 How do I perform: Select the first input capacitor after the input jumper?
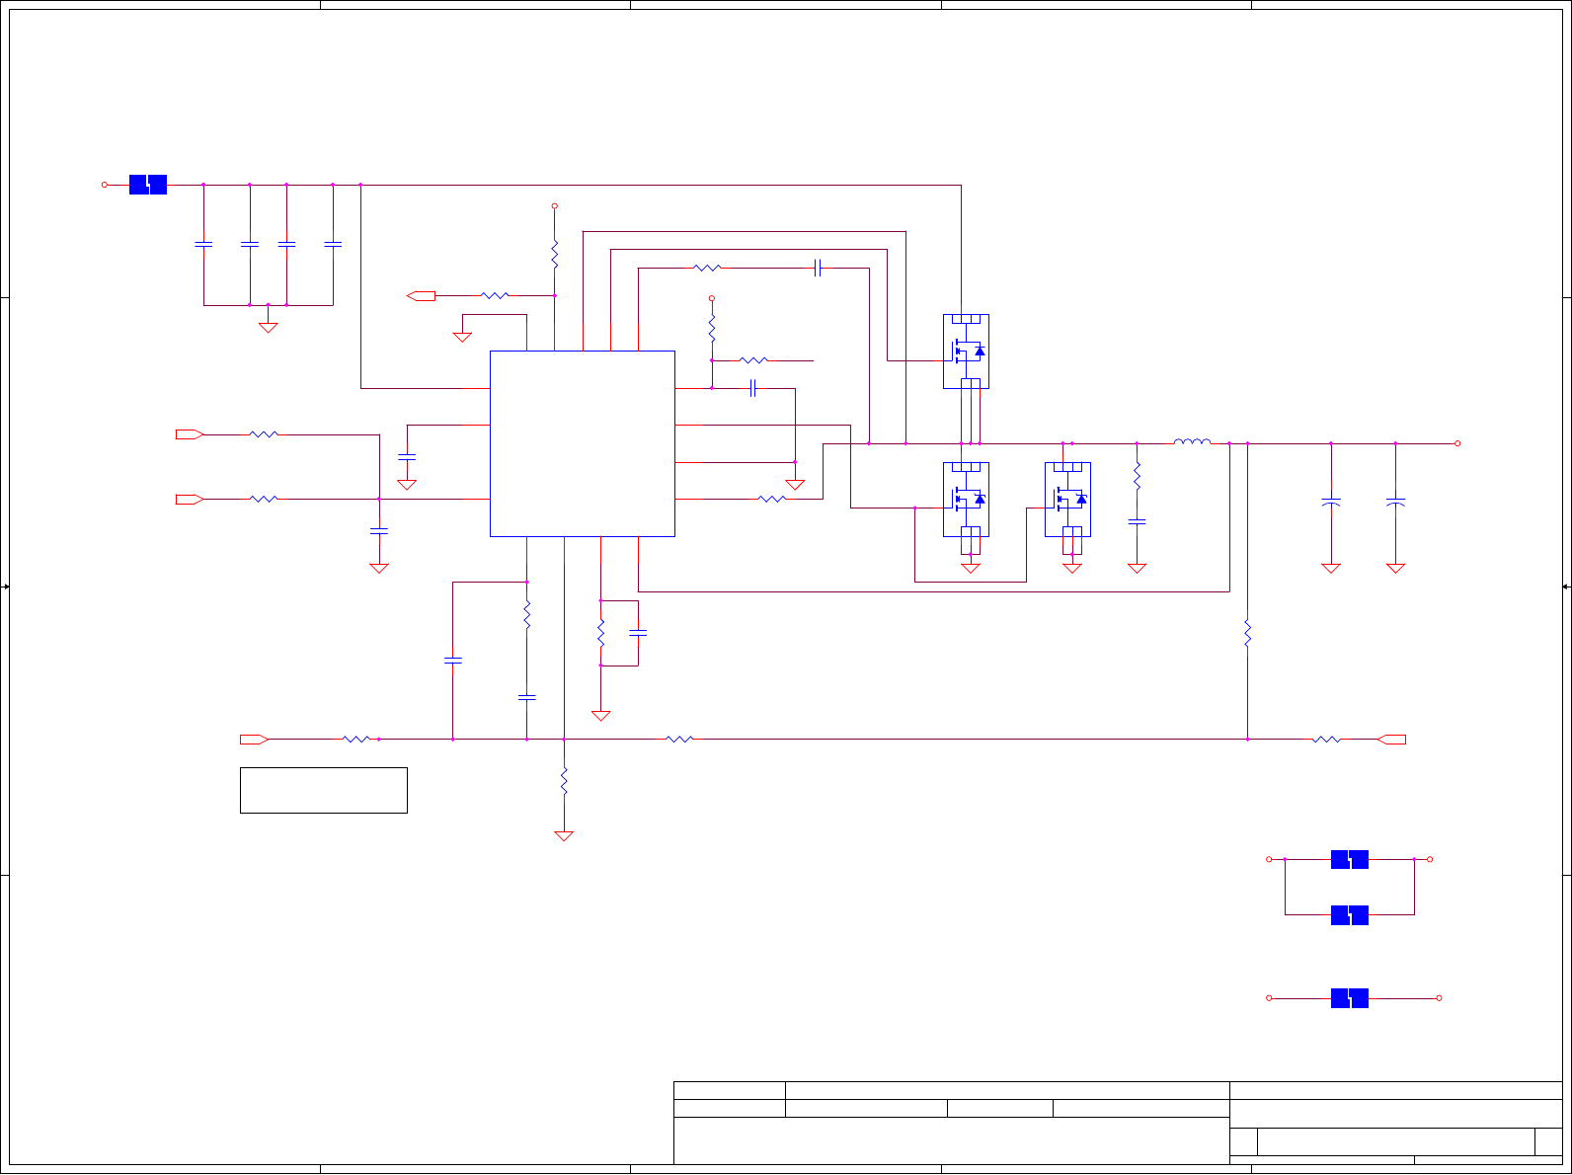coord(203,243)
